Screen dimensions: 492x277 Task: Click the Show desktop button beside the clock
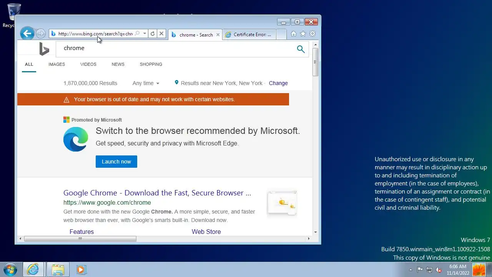pyautogui.click(x=489, y=269)
